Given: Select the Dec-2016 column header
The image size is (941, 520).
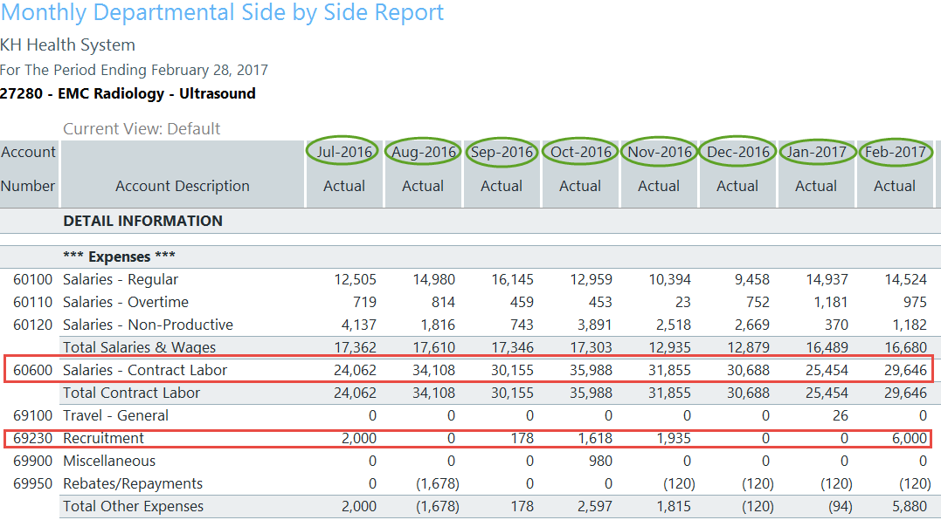Looking at the screenshot, I should (x=738, y=152).
